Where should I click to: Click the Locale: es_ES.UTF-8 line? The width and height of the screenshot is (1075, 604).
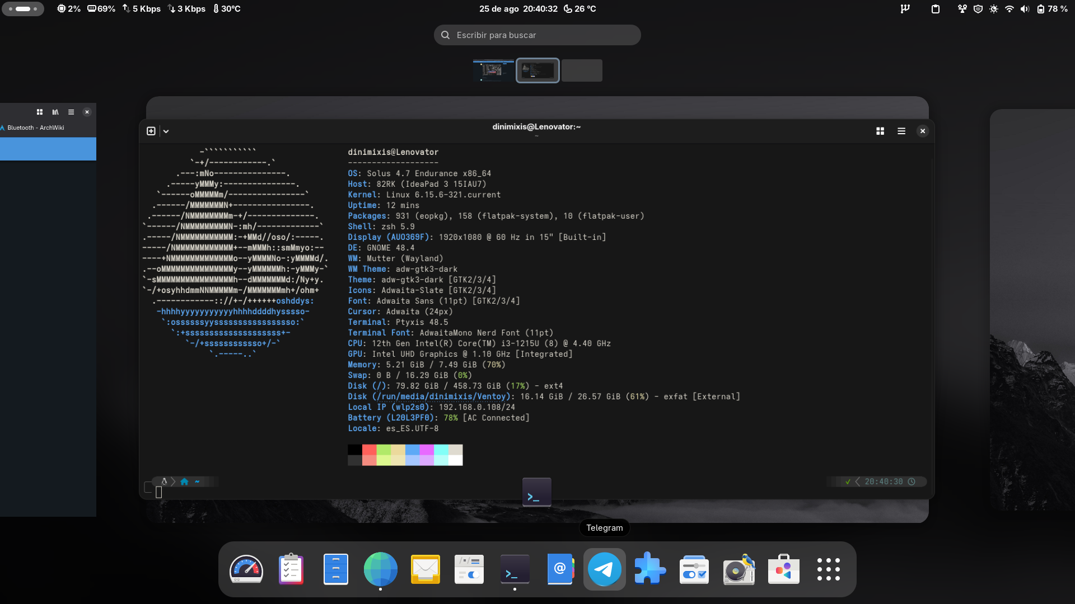(393, 428)
